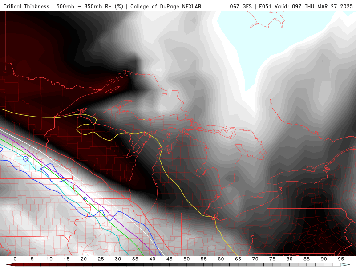Screen dimensions: 356x267
Task: Click the "Valid: 09Z THU MAR 27 2025" text
Action: (314, 6)
